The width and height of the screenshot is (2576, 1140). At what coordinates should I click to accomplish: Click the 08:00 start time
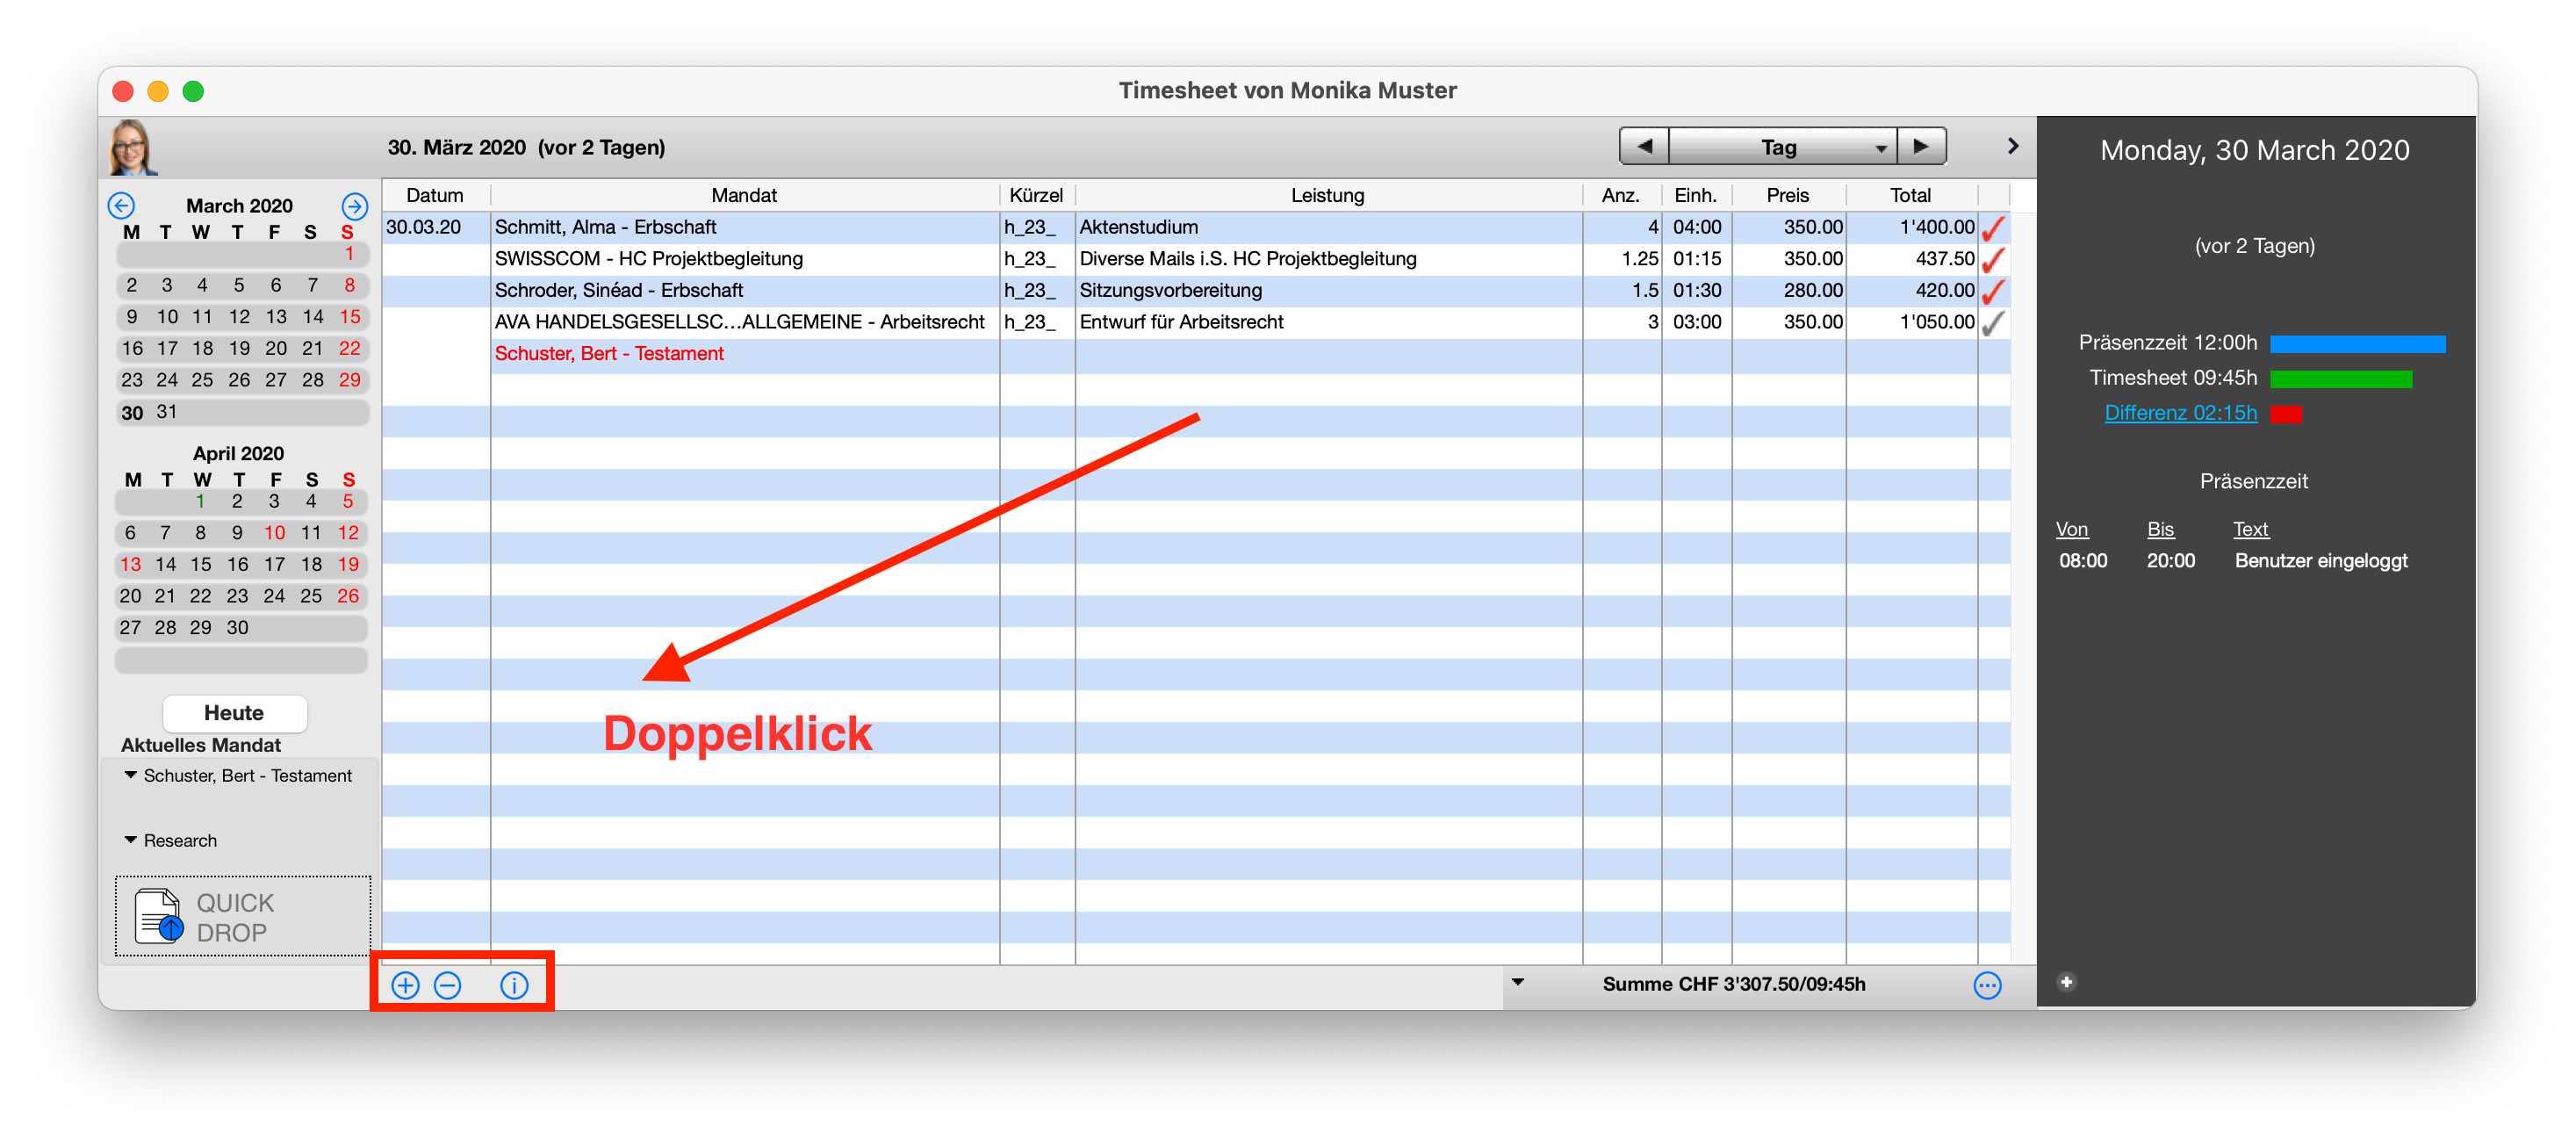point(2083,561)
